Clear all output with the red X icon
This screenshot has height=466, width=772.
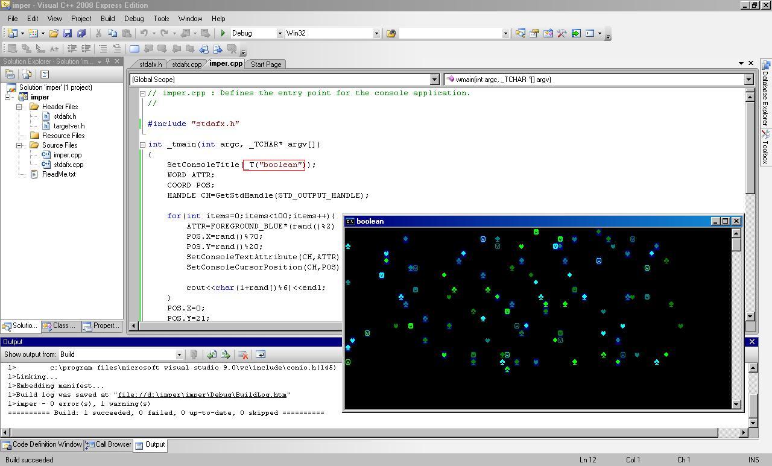pos(243,354)
